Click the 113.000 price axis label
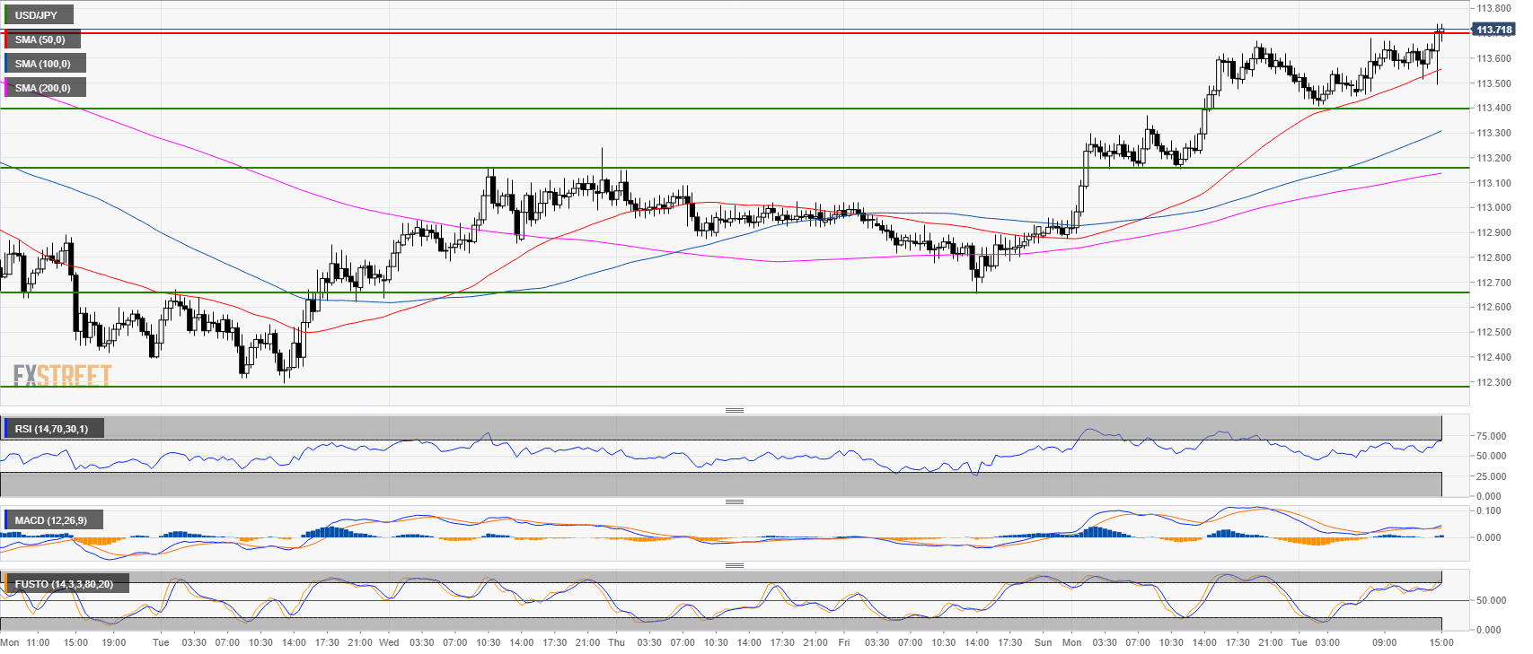 point(1493,207)
